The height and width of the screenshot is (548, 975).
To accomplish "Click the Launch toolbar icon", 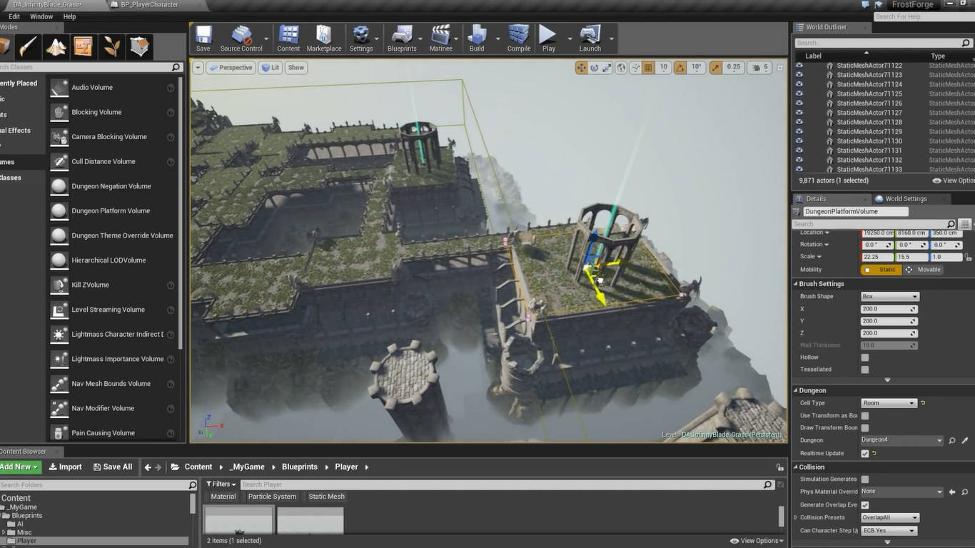I will pos(590,39).
